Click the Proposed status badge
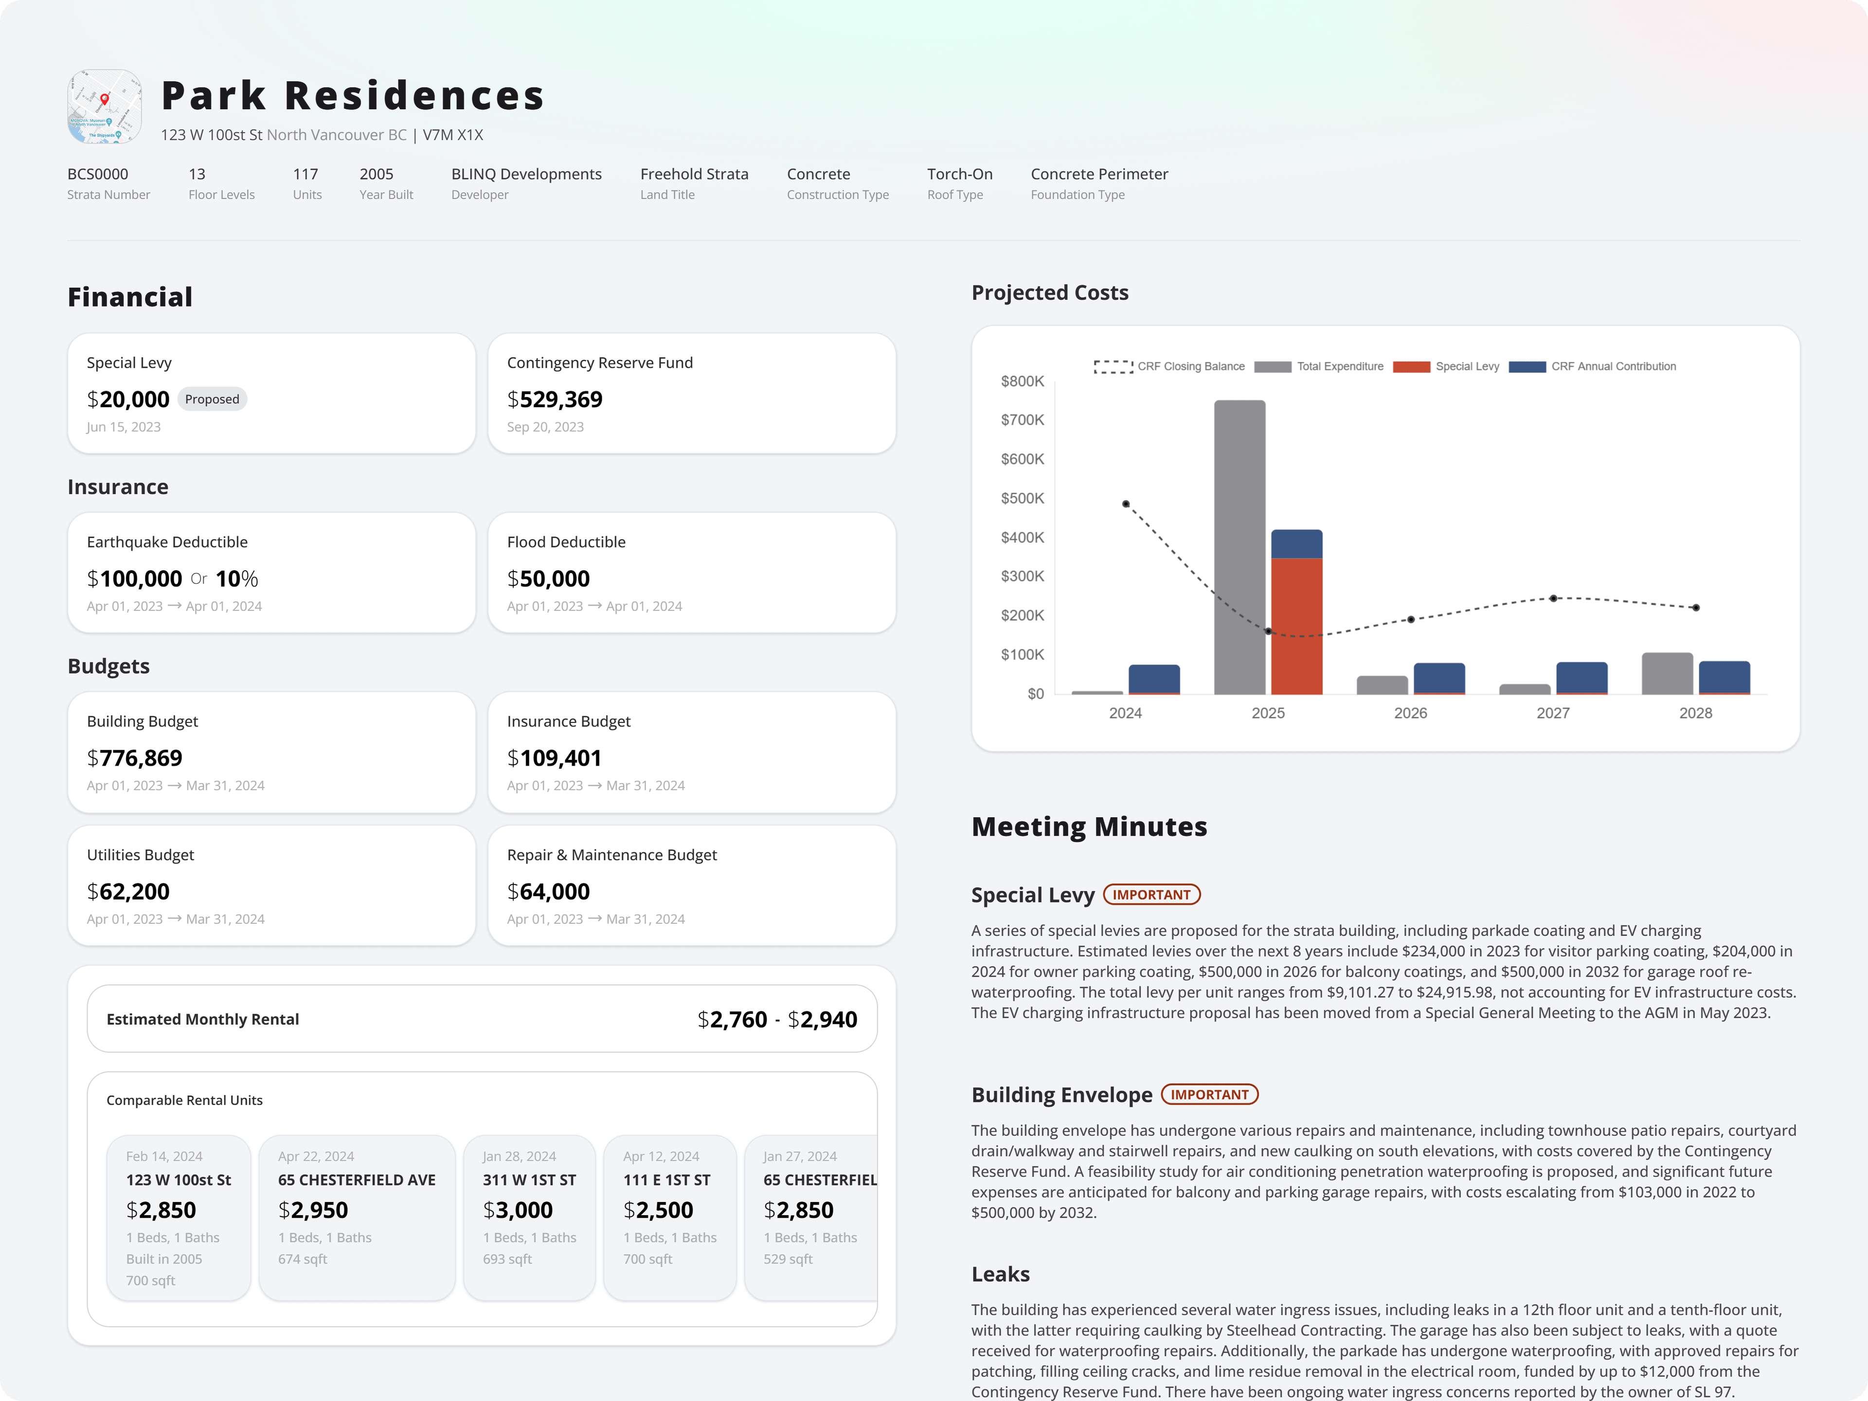Screen dimensions: 1868x1401 pos(212,399)
